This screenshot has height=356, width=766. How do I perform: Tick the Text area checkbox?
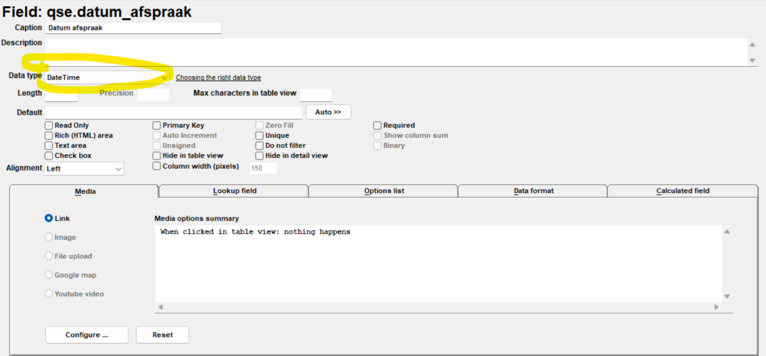tap(49, 146)
